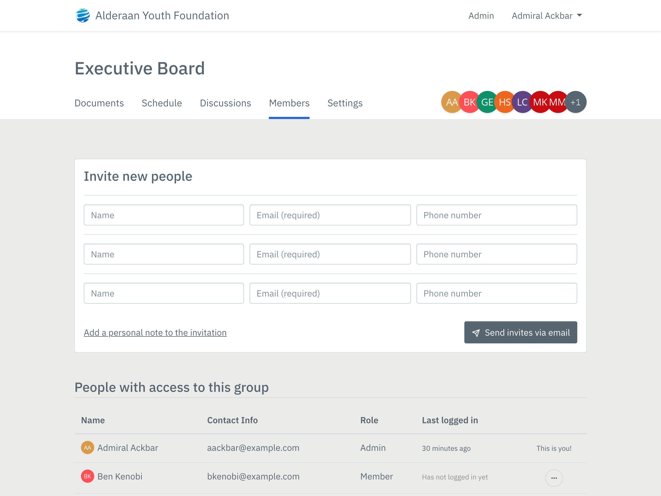Click the Admiral Ackbar avatar icon AA
The height and width of the screenshot is (496, 661).
point(451,102)
